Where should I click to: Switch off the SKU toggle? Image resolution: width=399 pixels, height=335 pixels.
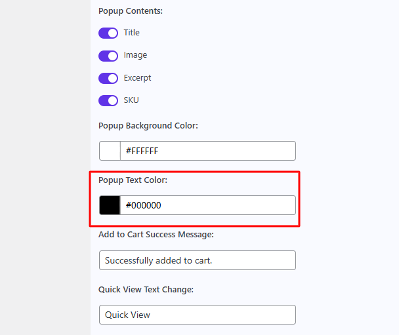[x=108, y=101]
